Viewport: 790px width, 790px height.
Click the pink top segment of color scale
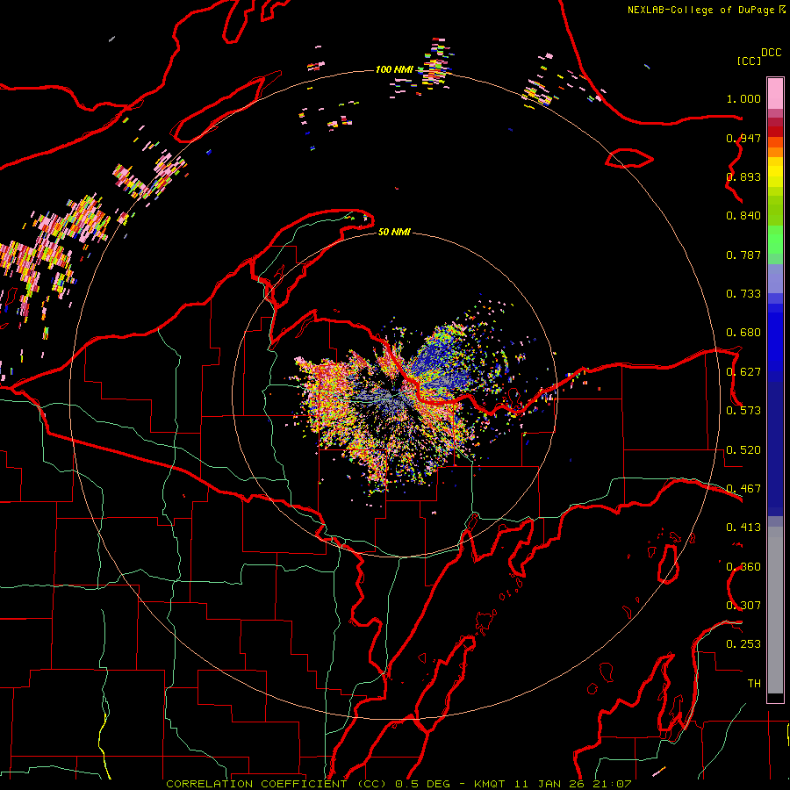(x=775, y=93)
